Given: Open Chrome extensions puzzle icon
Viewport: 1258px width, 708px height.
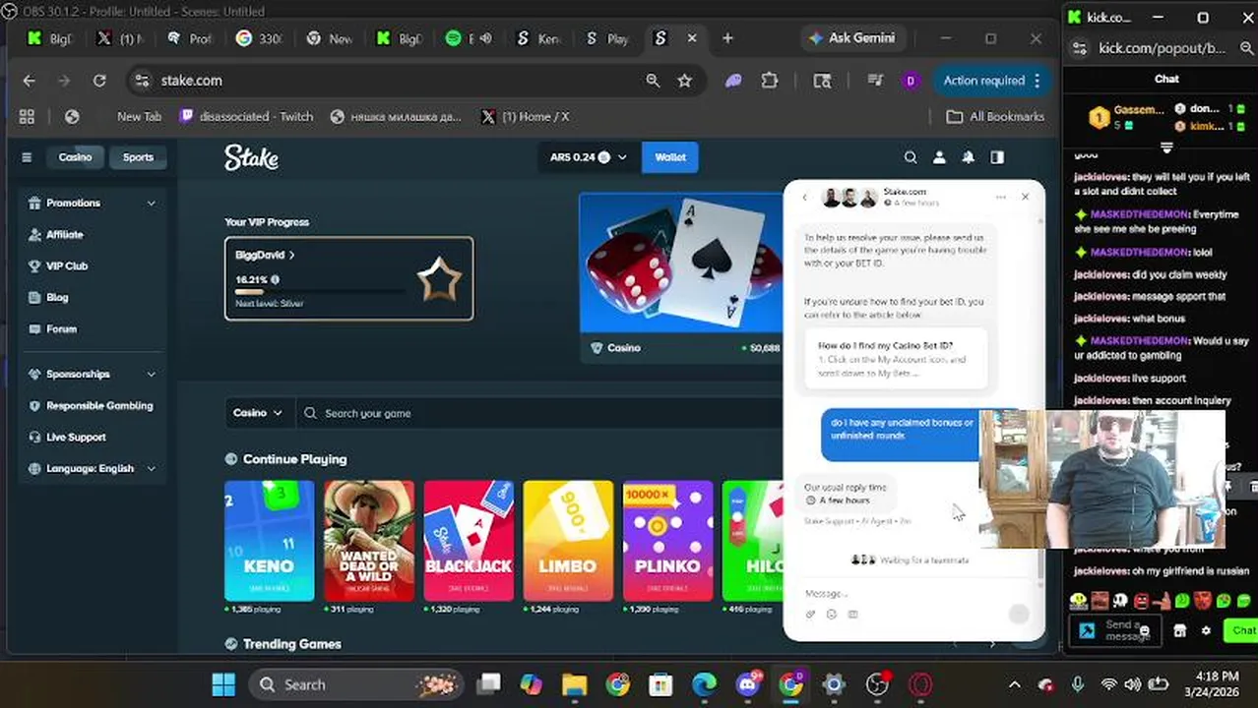Looking at the screenshot, I should (770, 81).
